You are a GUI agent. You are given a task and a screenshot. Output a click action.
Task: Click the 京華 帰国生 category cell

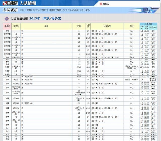[x=16, y=80]
